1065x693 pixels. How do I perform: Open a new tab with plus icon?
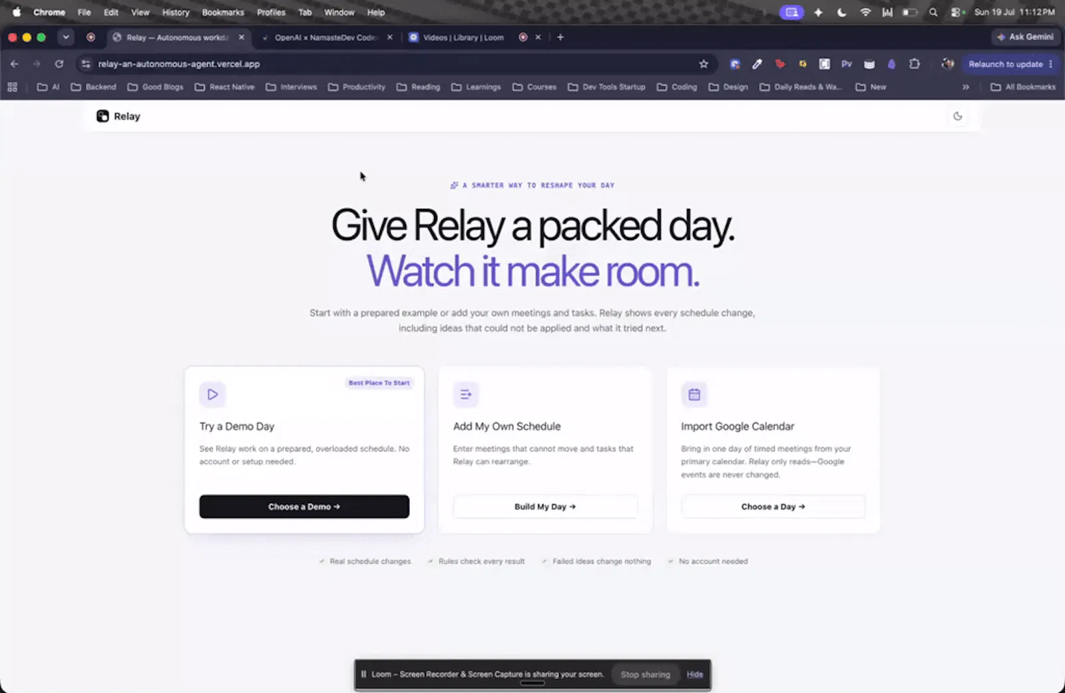point(560,37)
